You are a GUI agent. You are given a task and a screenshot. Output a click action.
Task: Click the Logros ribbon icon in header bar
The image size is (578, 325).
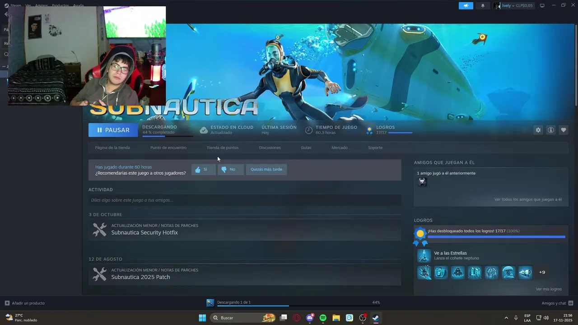pos(369,130)
